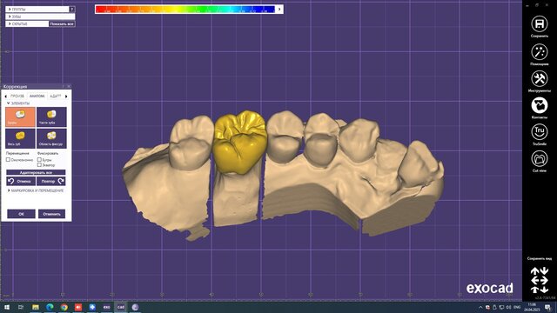
Task: Click the help question mark beside ГРУППЫ
Action: pyautogui.click(x=71, y=10)
